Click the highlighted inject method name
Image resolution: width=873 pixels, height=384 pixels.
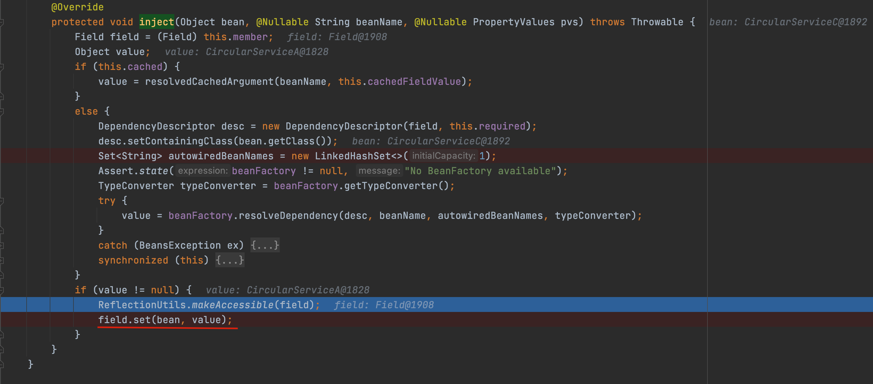156,22
